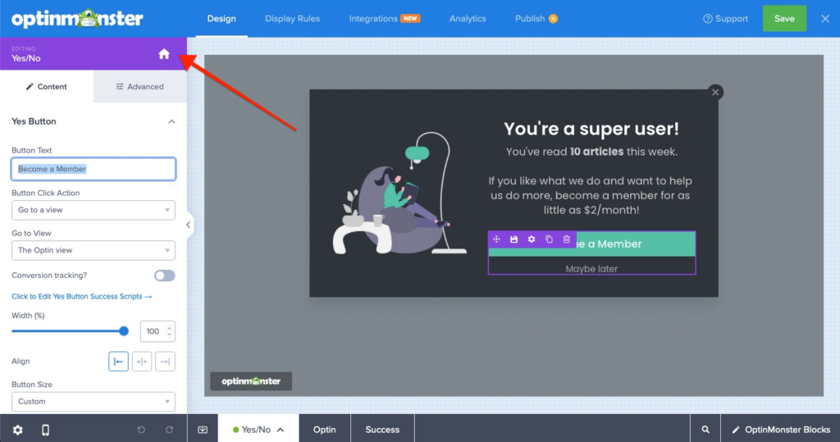Select the right align option

[x=165, y=361]
